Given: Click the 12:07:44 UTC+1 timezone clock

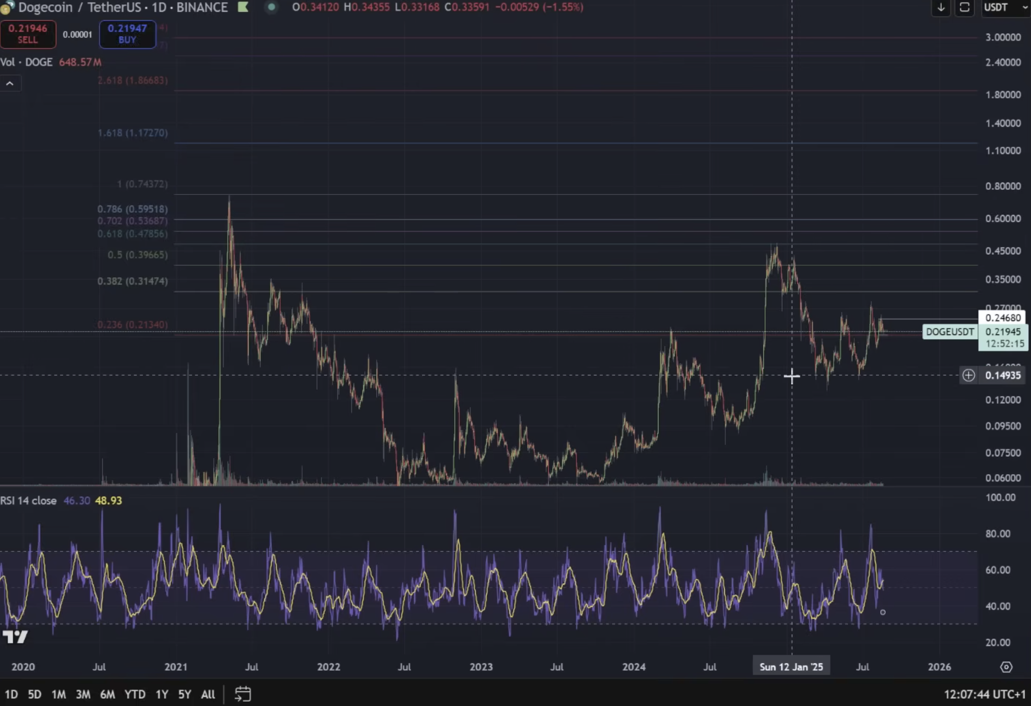Looking at the screenshot, I should coord(985,695).
